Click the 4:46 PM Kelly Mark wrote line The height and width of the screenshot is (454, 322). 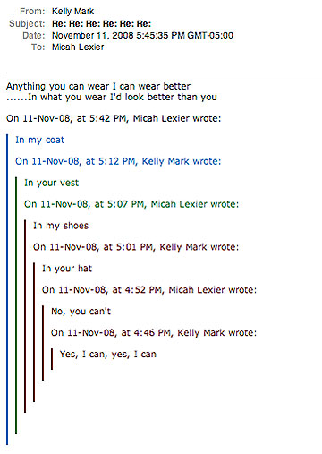click(154, 333)
